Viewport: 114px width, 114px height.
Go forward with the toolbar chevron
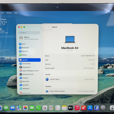point(49,27)
